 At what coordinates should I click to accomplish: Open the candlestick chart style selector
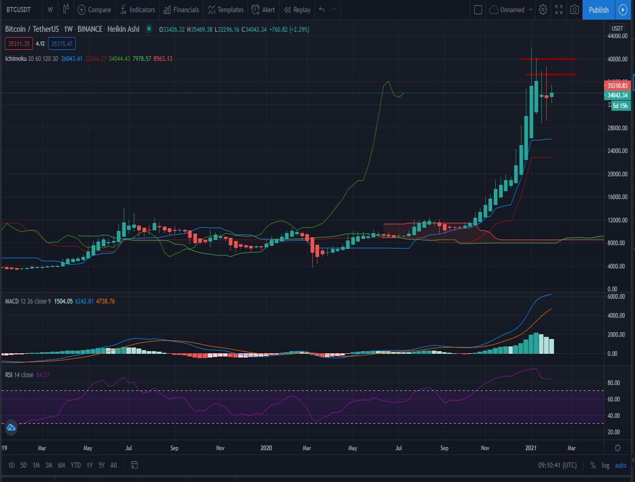[66, 10]
